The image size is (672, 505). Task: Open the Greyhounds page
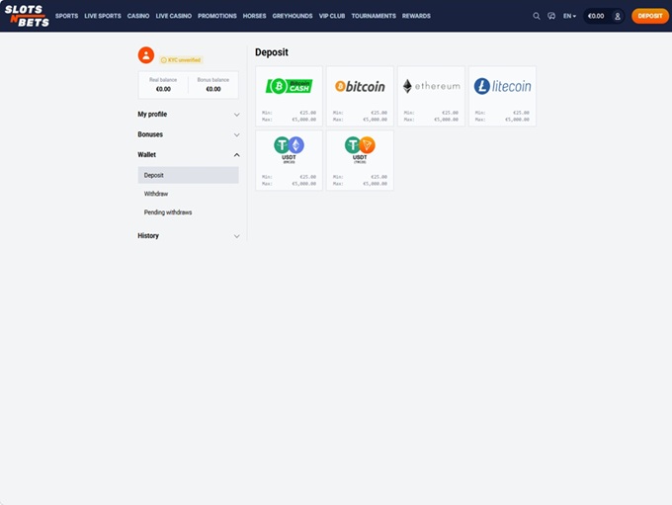[293, 16]
